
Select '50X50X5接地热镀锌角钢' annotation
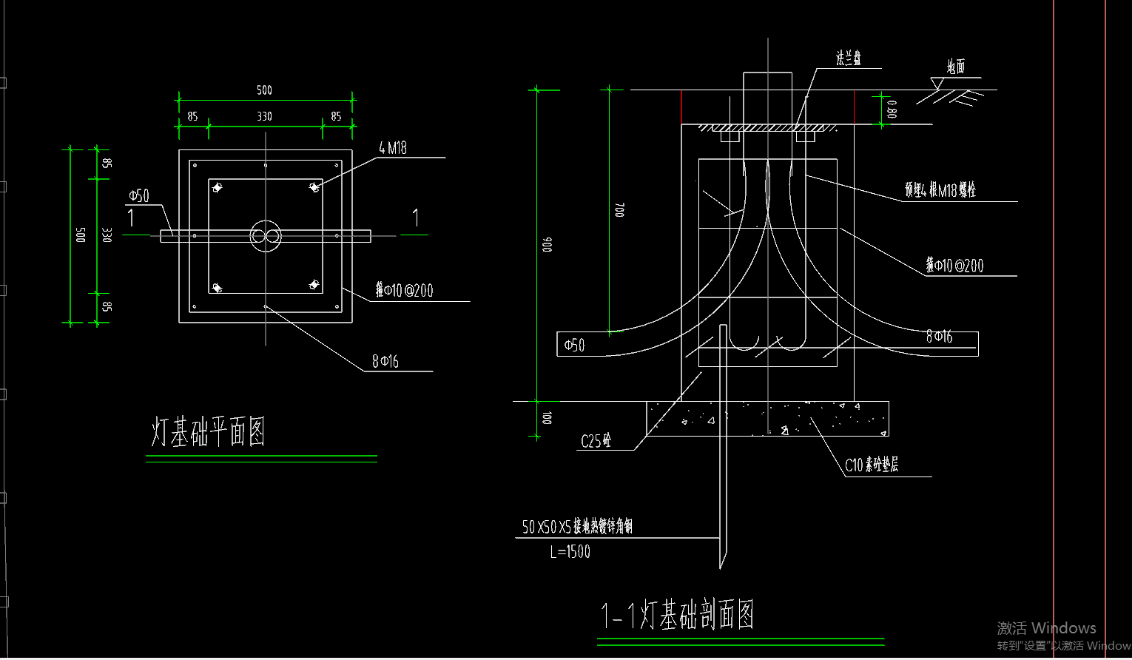click(577, 526)
